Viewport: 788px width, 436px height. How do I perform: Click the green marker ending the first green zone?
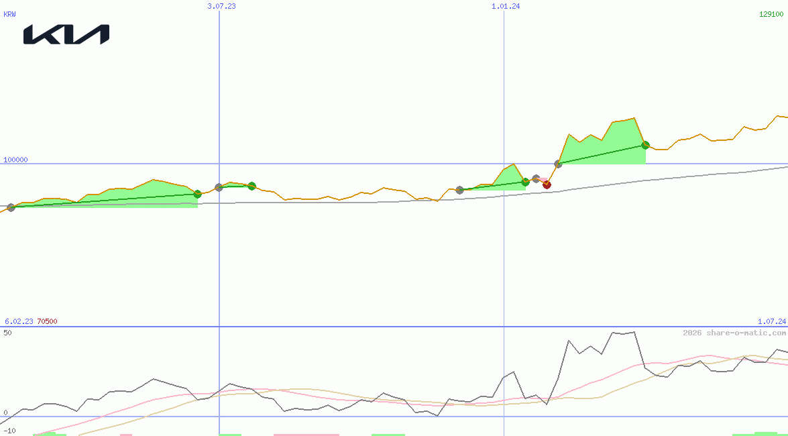point(197,194)
